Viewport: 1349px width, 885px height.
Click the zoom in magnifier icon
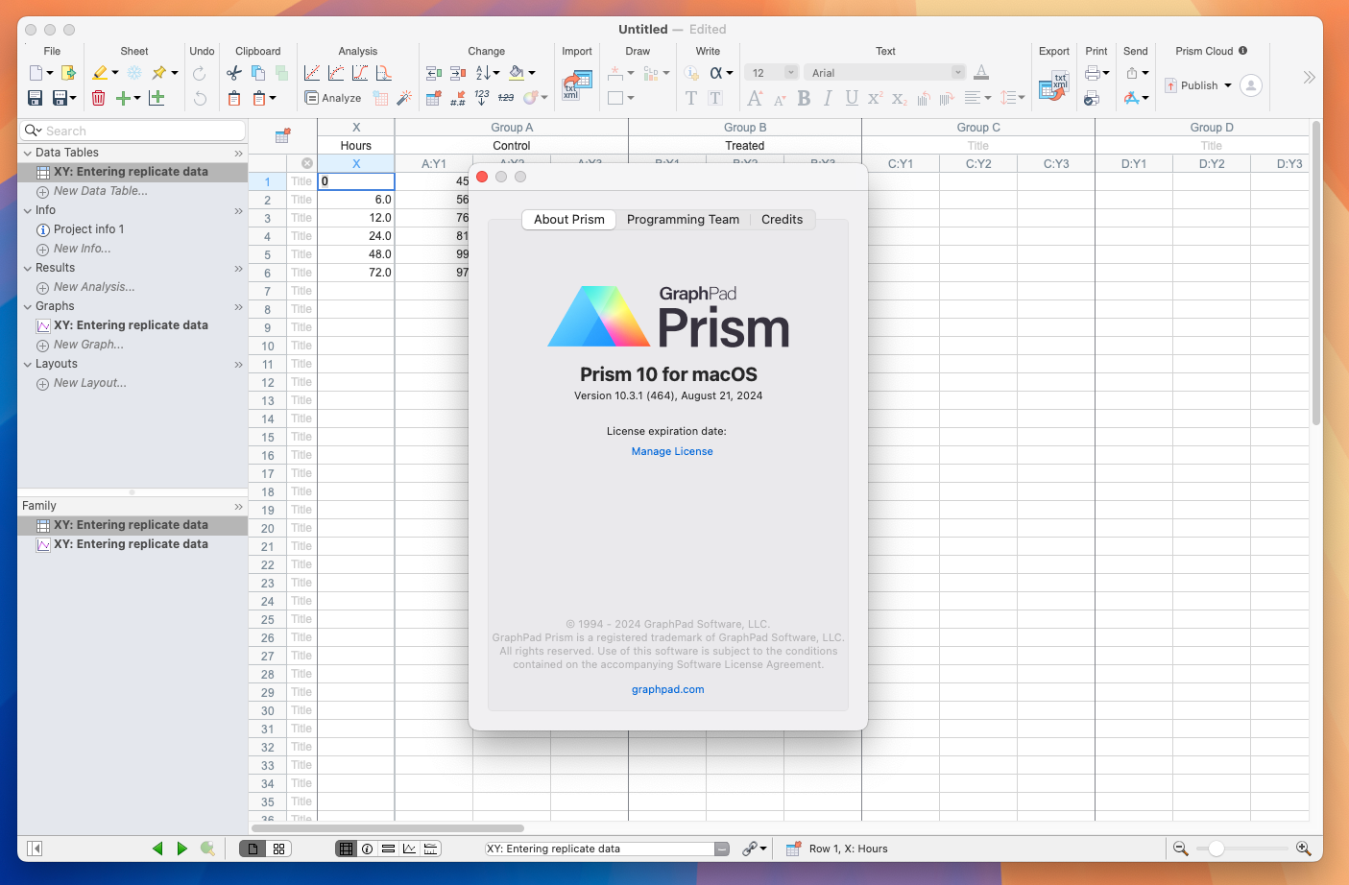click(1303, 849)
